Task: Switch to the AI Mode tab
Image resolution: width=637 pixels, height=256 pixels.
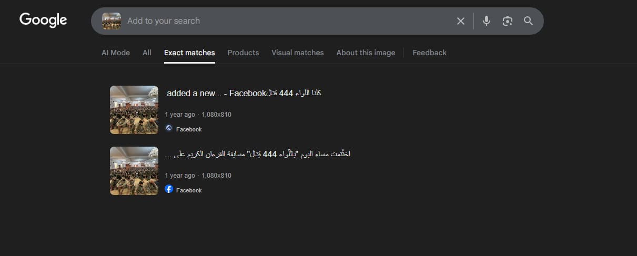Action: pyautogui.click(x=116, y=53)
